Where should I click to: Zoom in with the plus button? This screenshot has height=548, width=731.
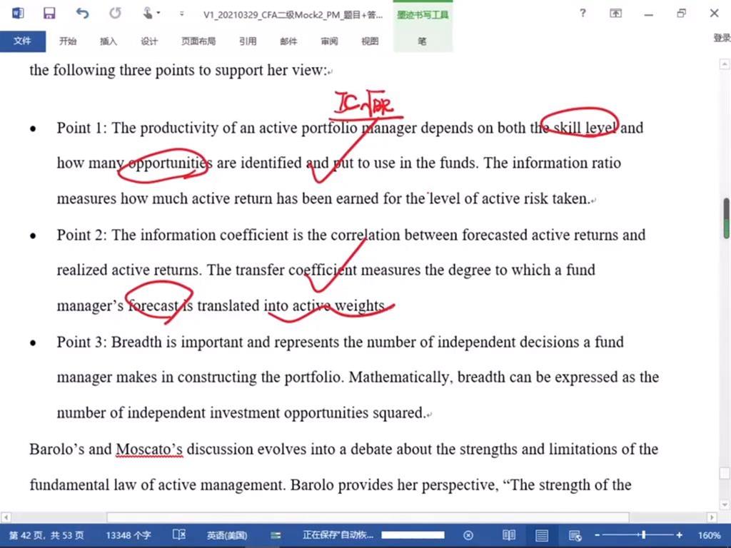pos(680,535)
